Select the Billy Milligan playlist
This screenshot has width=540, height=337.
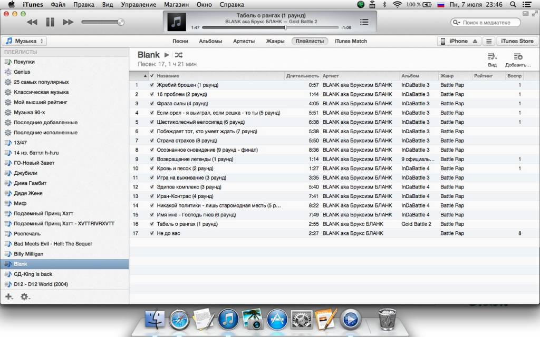(28, 254)
